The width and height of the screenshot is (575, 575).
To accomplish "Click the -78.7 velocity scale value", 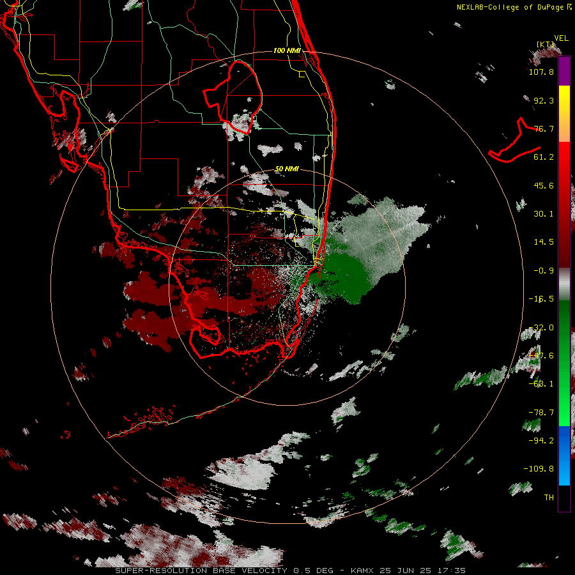I will click(541, 413).
